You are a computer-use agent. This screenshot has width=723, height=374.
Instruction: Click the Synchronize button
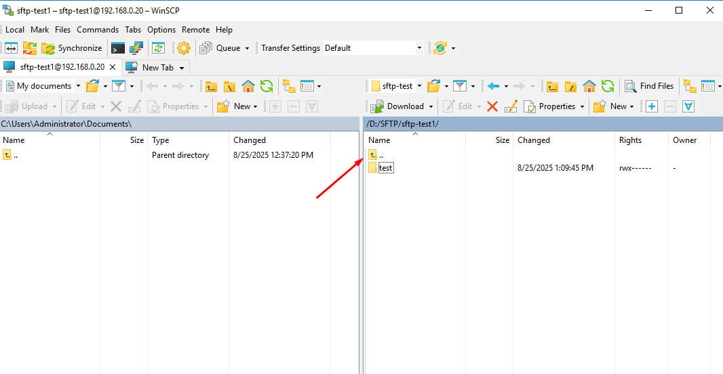pos(71,48)
